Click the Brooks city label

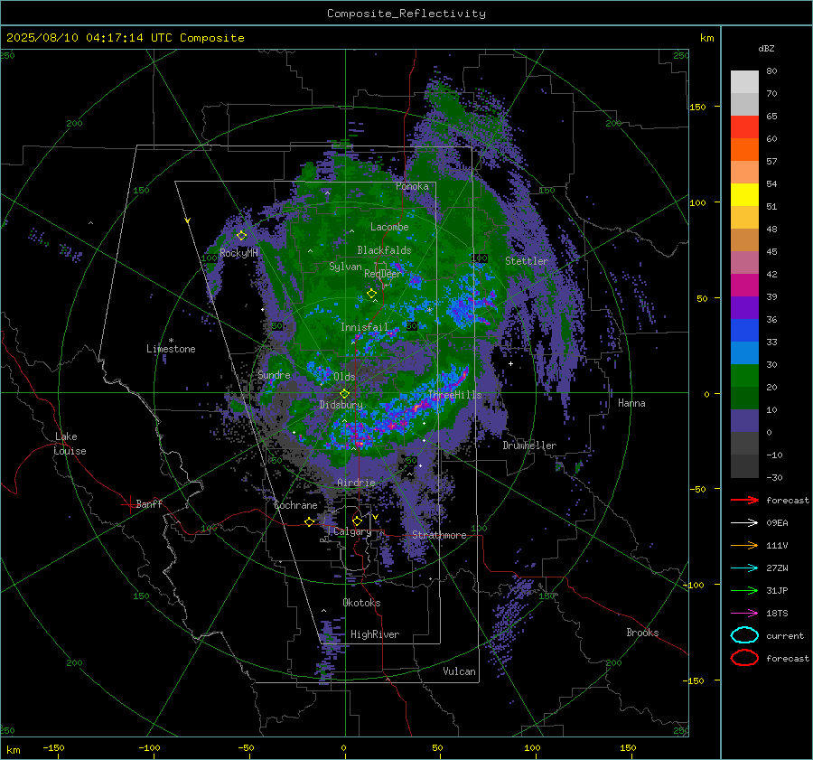(x=642, y=633)
